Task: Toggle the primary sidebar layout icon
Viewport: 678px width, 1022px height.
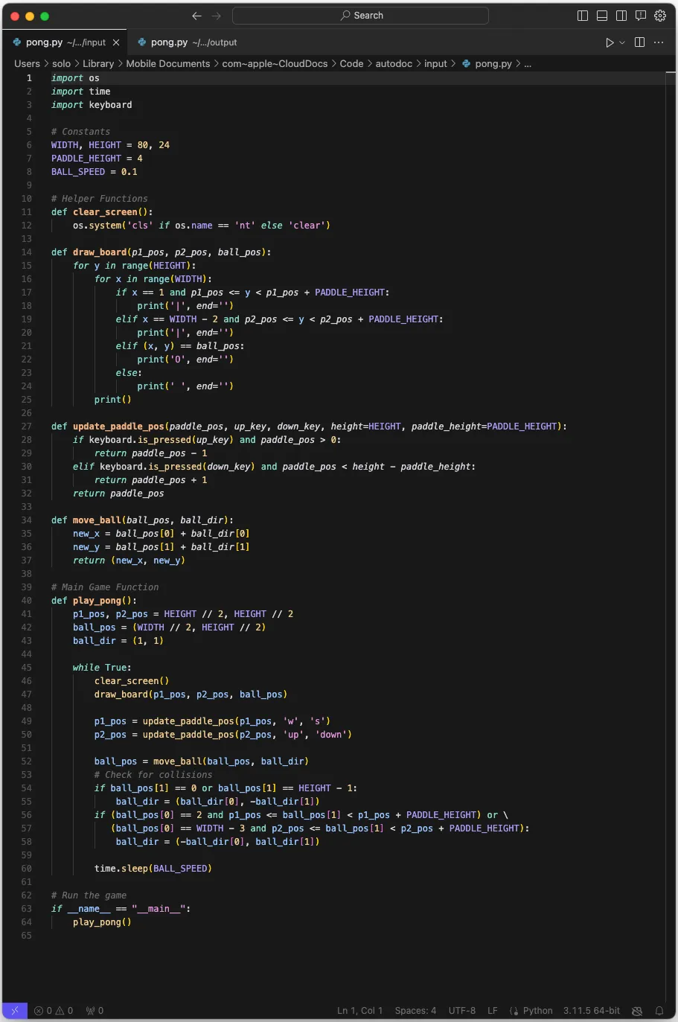Action: [583, 16]
